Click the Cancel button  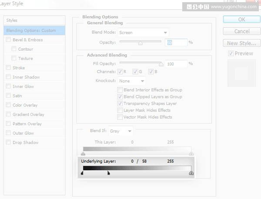241,31
